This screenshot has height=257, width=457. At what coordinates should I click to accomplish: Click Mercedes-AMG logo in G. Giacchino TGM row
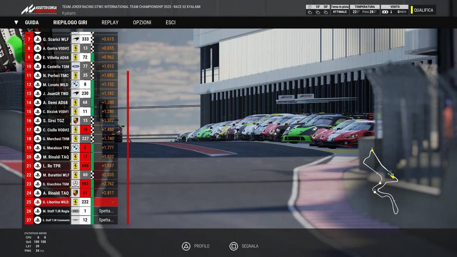(x=75, y=184)
